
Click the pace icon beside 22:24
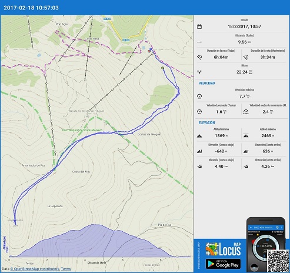pyautogui.click(x=199, y=72)
